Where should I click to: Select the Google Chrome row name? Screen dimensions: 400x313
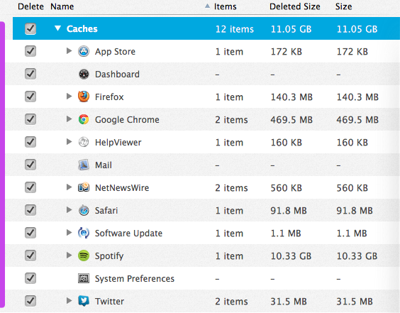pyautogui.click(x=127, y=119)
